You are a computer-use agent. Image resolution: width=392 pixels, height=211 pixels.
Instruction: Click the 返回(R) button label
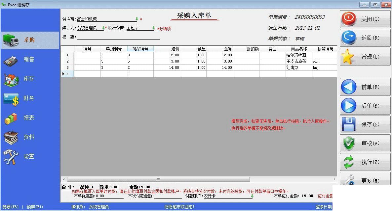pos(371,38)
